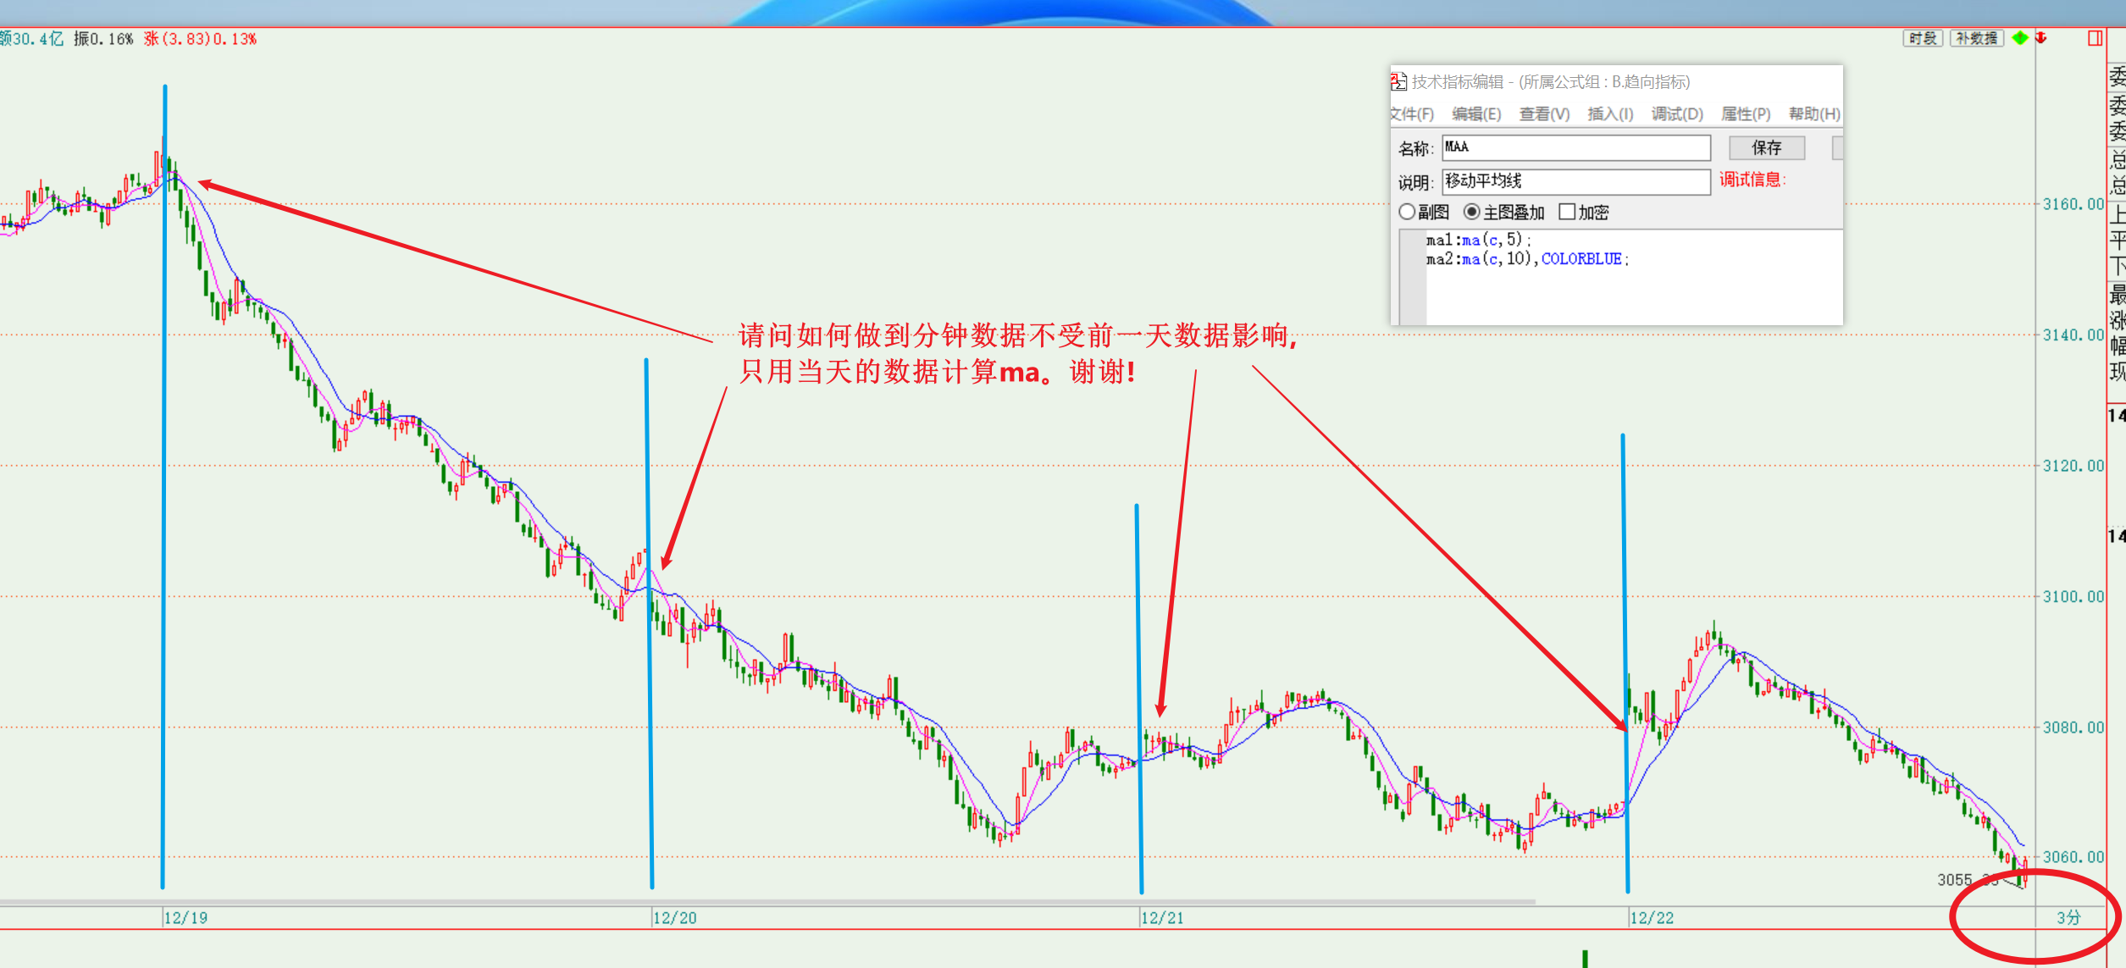Click the 说明 field with 移动平均线
The height and width of the screenshot is (968, 2126).
click(1575, 181)
